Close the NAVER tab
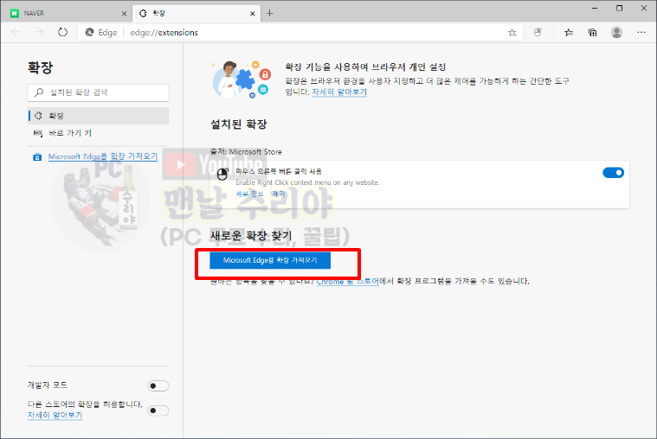The width and height of the screenshot is (657, 439). [124, 13]
